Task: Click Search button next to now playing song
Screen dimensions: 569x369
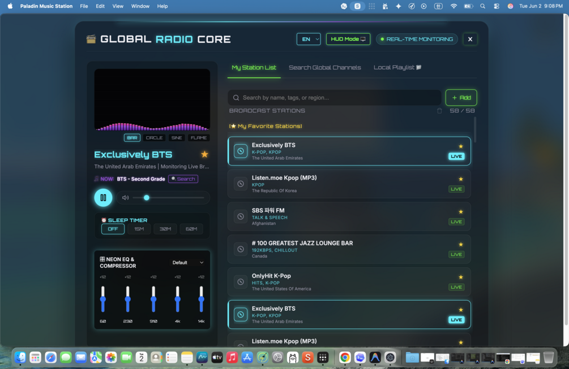Action: [x=183, y=179]
